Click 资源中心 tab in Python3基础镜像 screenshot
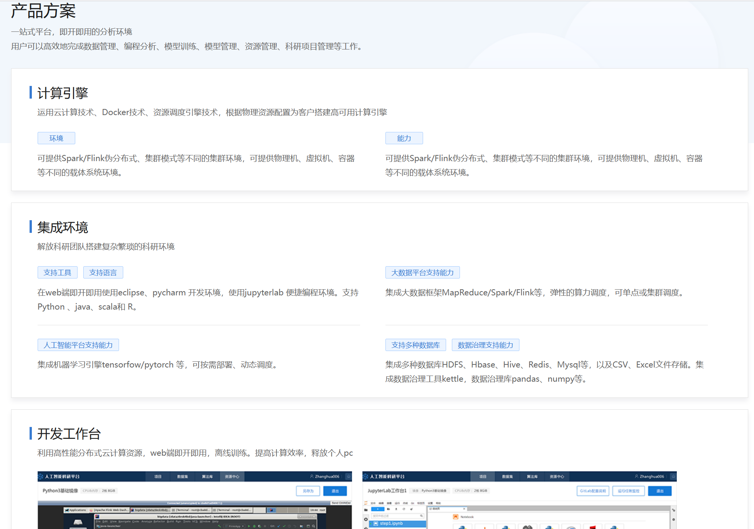Screen dimensions: 754x529 [232, 476]
